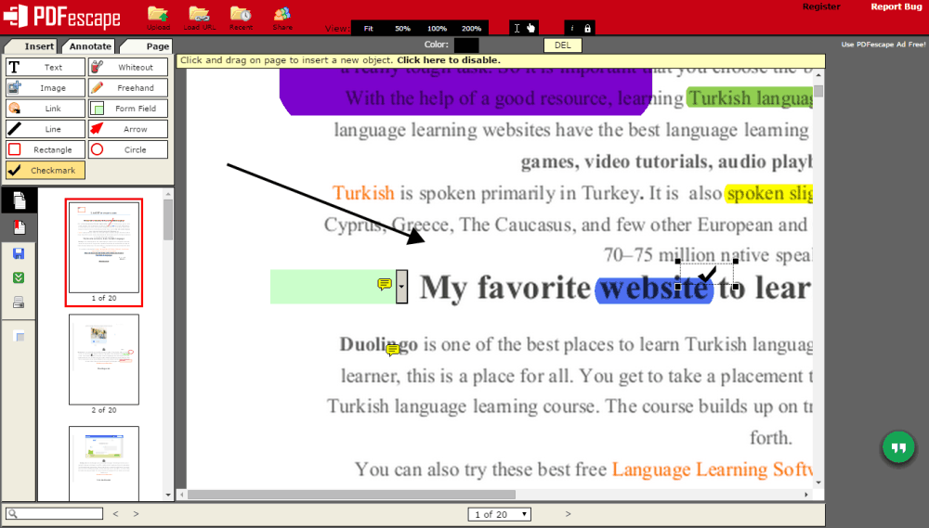Expand the form field dropdown arrow

(x=401, y=287)
